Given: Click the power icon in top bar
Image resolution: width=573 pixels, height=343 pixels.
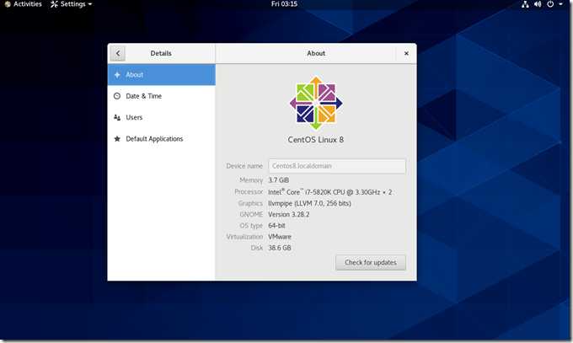Looking at the screenshot, I should click(550, 4).
